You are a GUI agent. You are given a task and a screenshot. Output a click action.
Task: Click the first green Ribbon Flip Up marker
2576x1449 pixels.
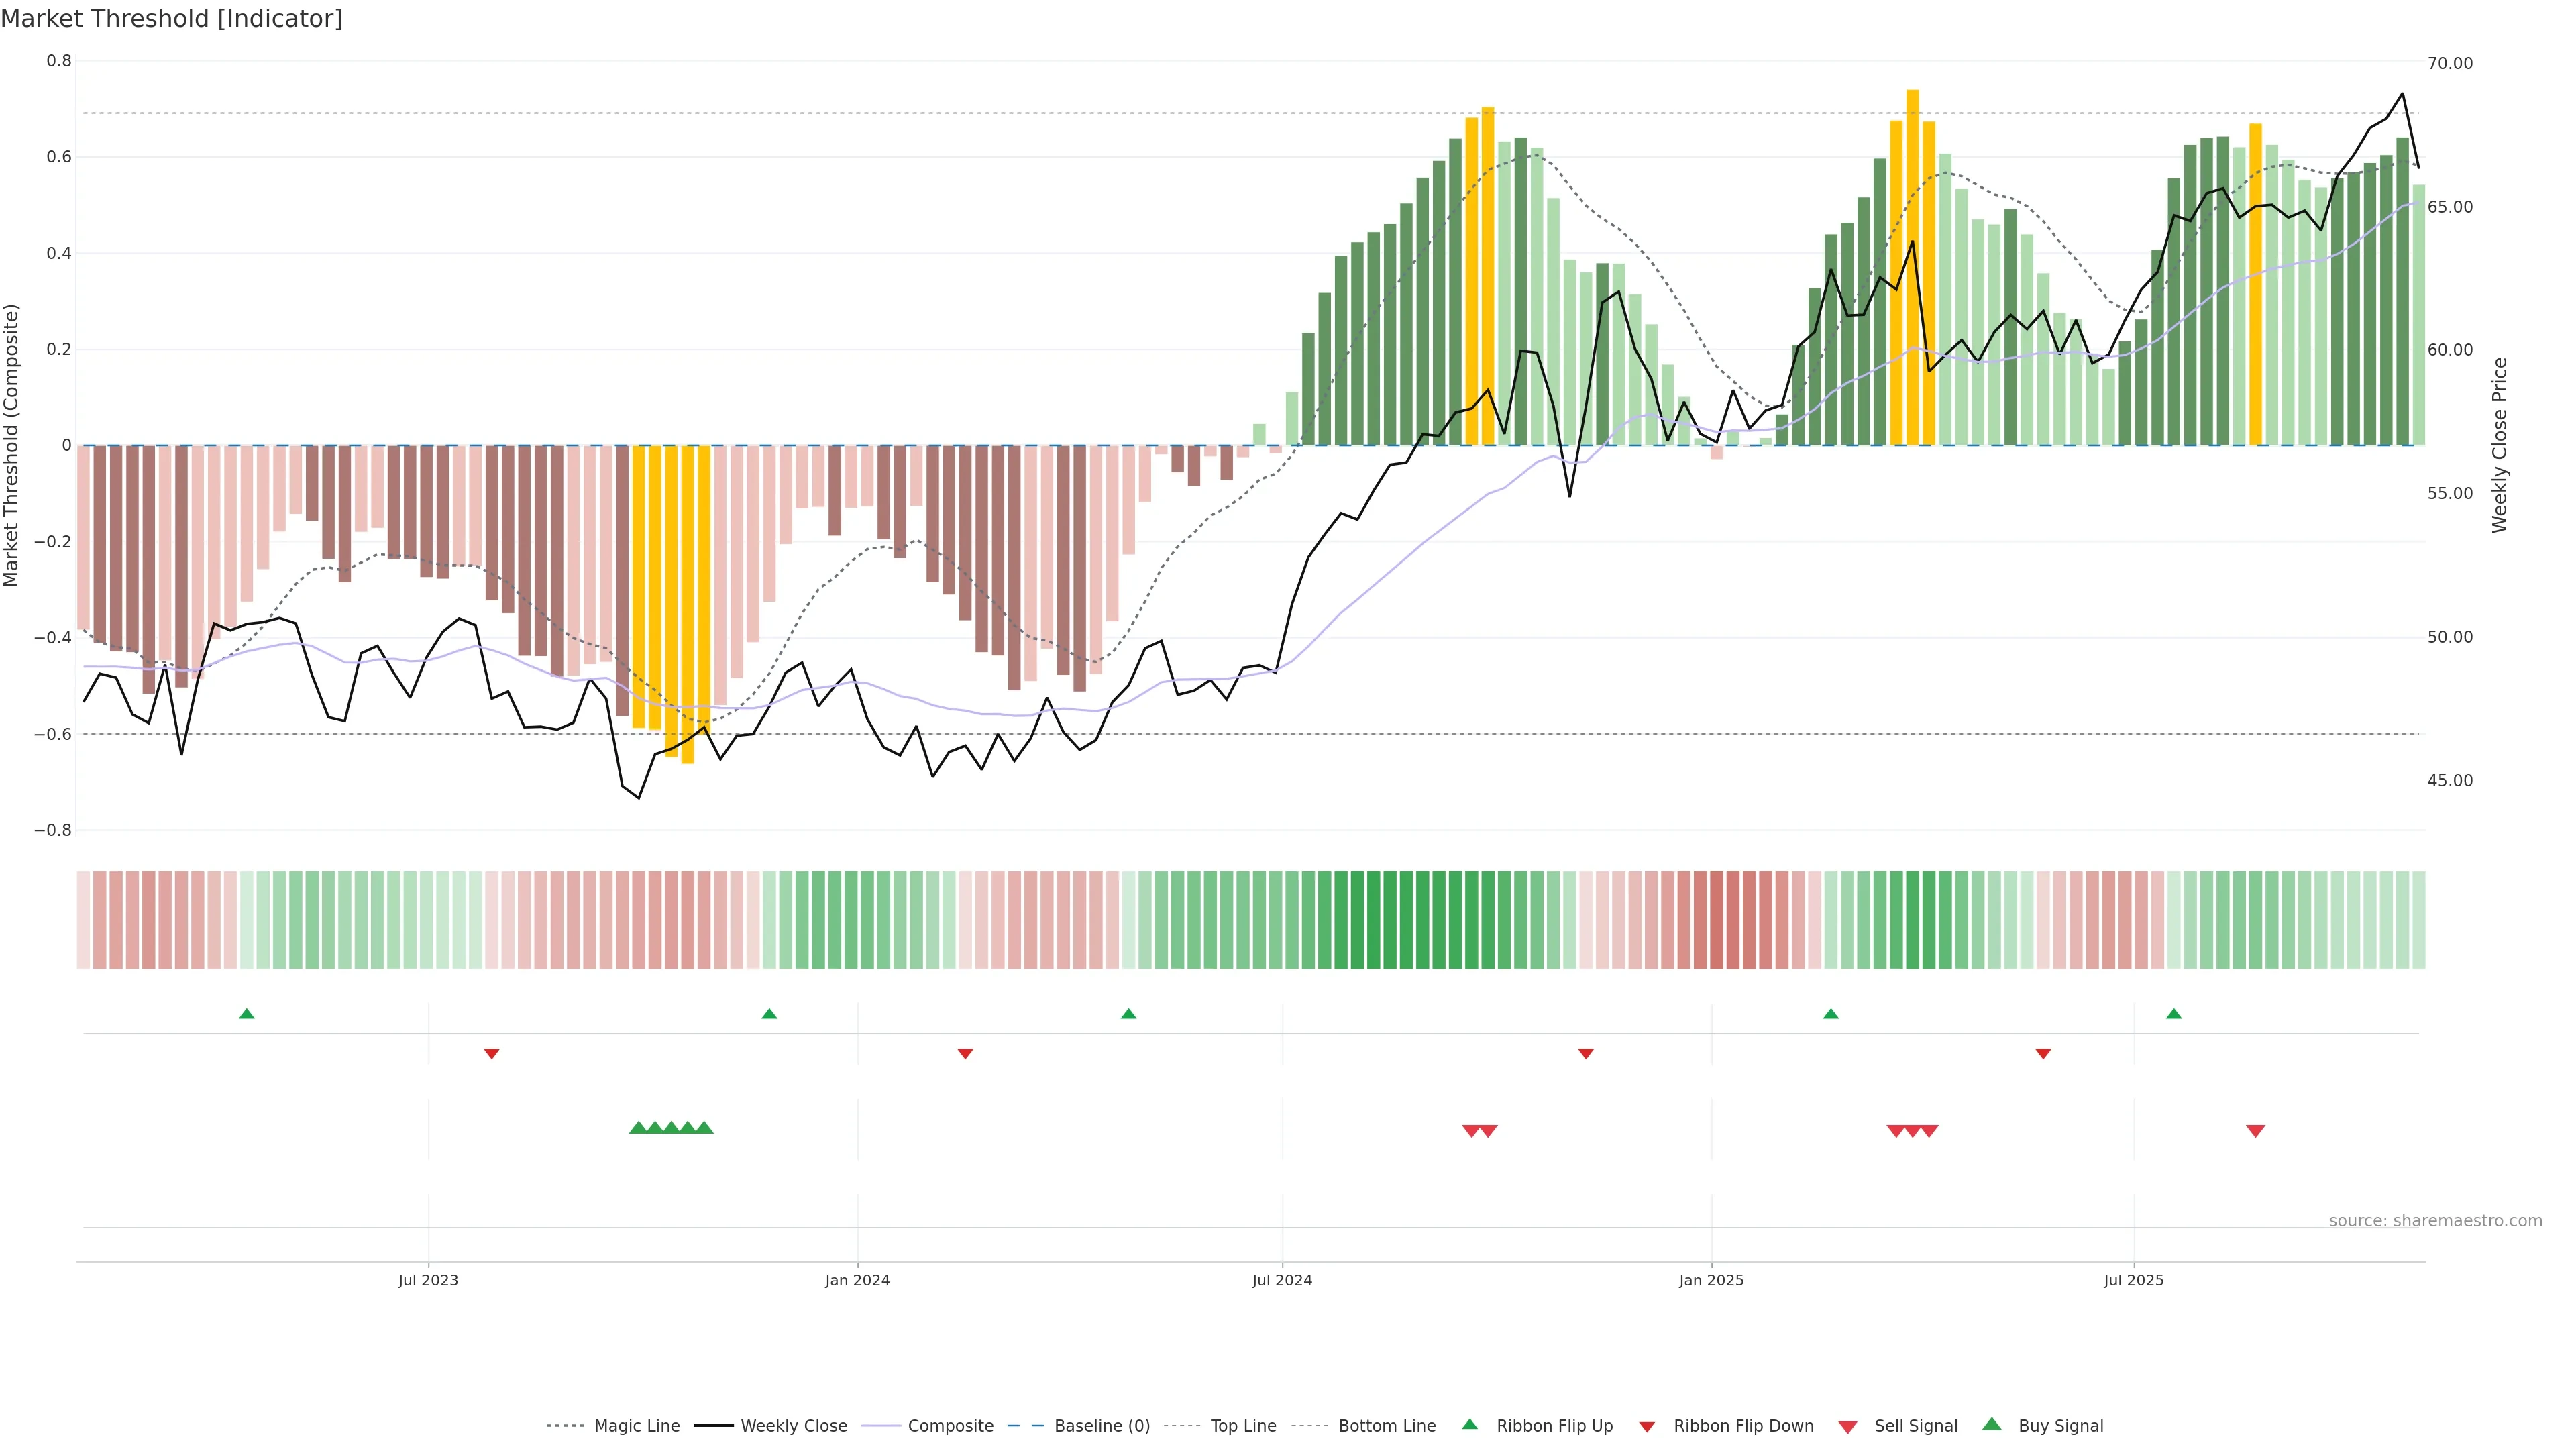[247, 1014]
